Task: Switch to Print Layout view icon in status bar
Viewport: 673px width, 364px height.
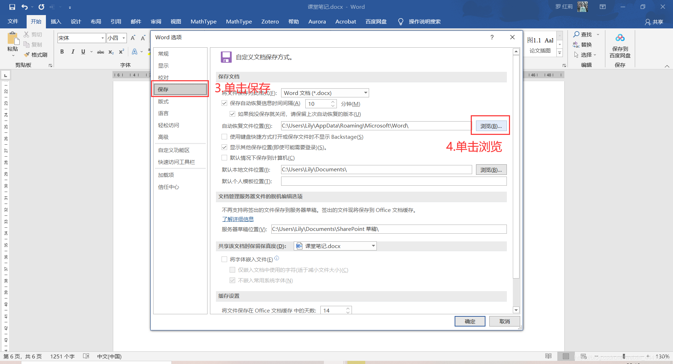Action: click(x=566, y=356)
